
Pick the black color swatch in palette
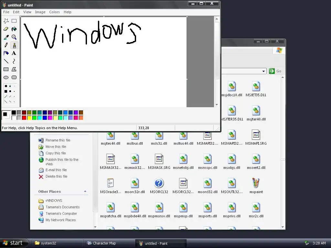click(14, 112)
